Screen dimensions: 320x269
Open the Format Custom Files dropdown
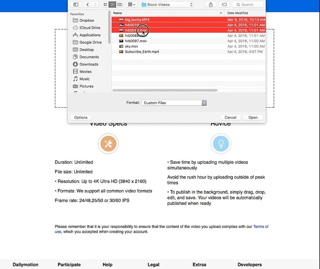pyautogui.click(x=174, y=103)
